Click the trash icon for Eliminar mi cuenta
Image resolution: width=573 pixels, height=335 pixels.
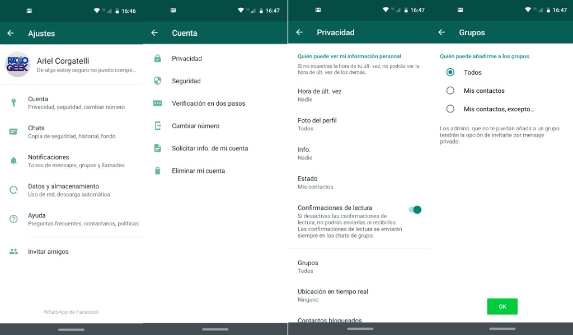point(158,171)
